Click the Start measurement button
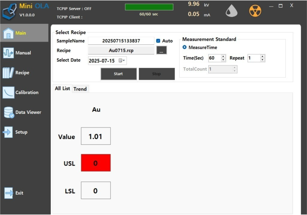 (119, 74)
